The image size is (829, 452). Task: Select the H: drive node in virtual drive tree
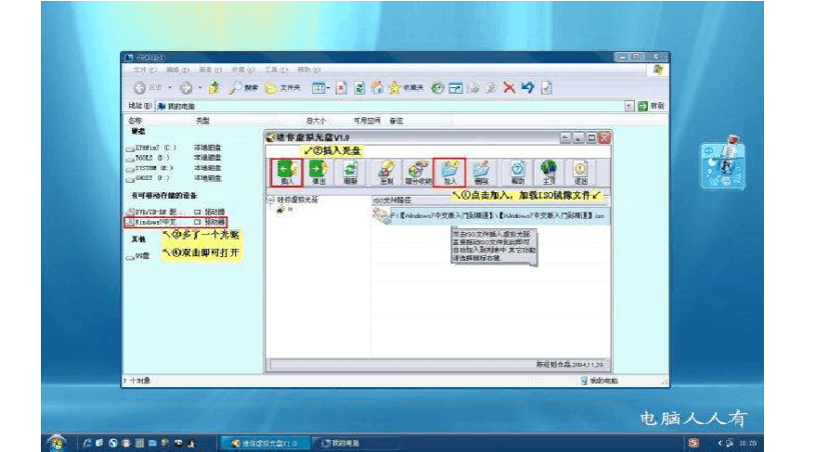[x=286, y=210]
